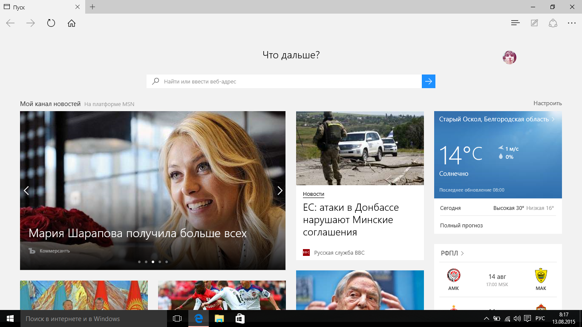Open Мария Шарапова получила больше всех headline

(138, 233)
